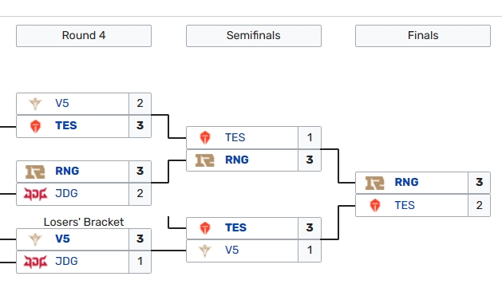Open TES team link in Finals
This screenshot has height=304, width=502.
(x=405, y=205)
